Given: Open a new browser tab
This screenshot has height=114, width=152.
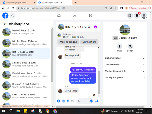Looking at the screenshot, I should pyautogui.click(x=75, y=2).
